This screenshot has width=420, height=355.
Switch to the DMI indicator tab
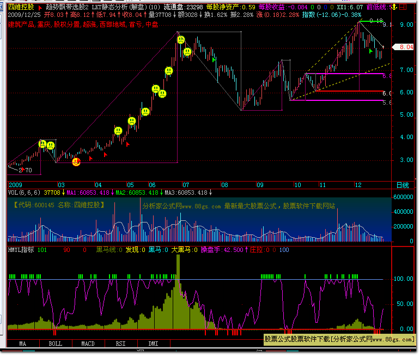tap(153, 344)
